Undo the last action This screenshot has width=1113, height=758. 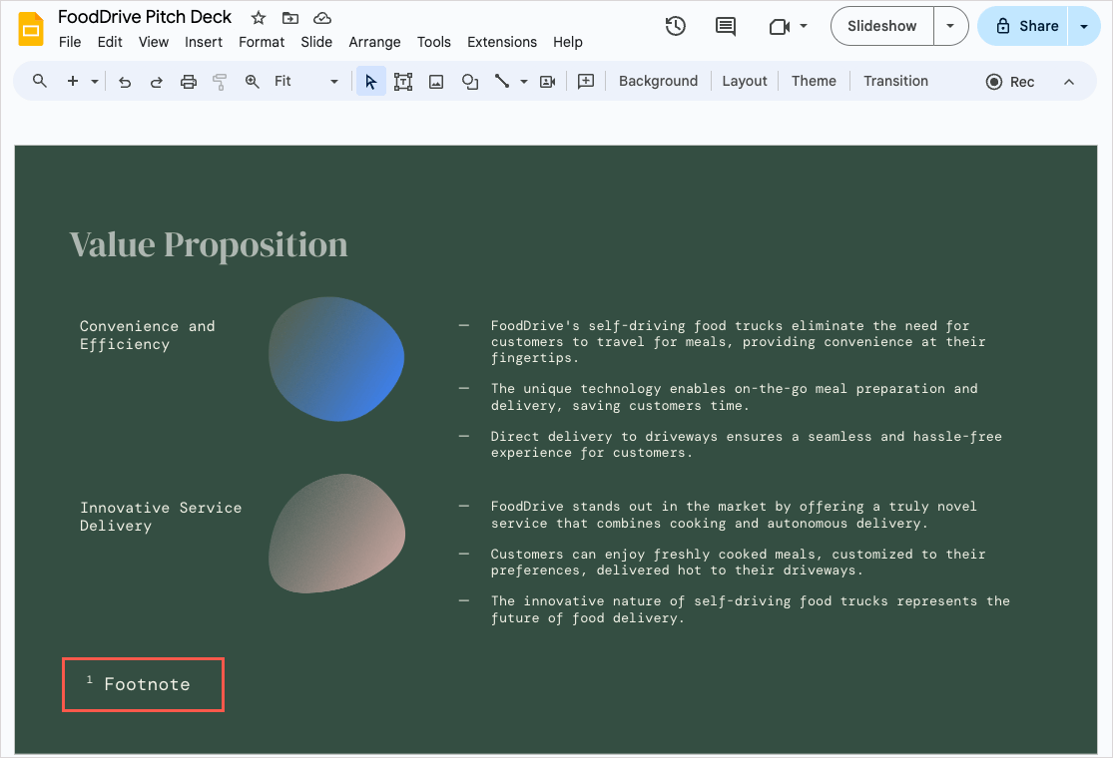pos(125,82)
